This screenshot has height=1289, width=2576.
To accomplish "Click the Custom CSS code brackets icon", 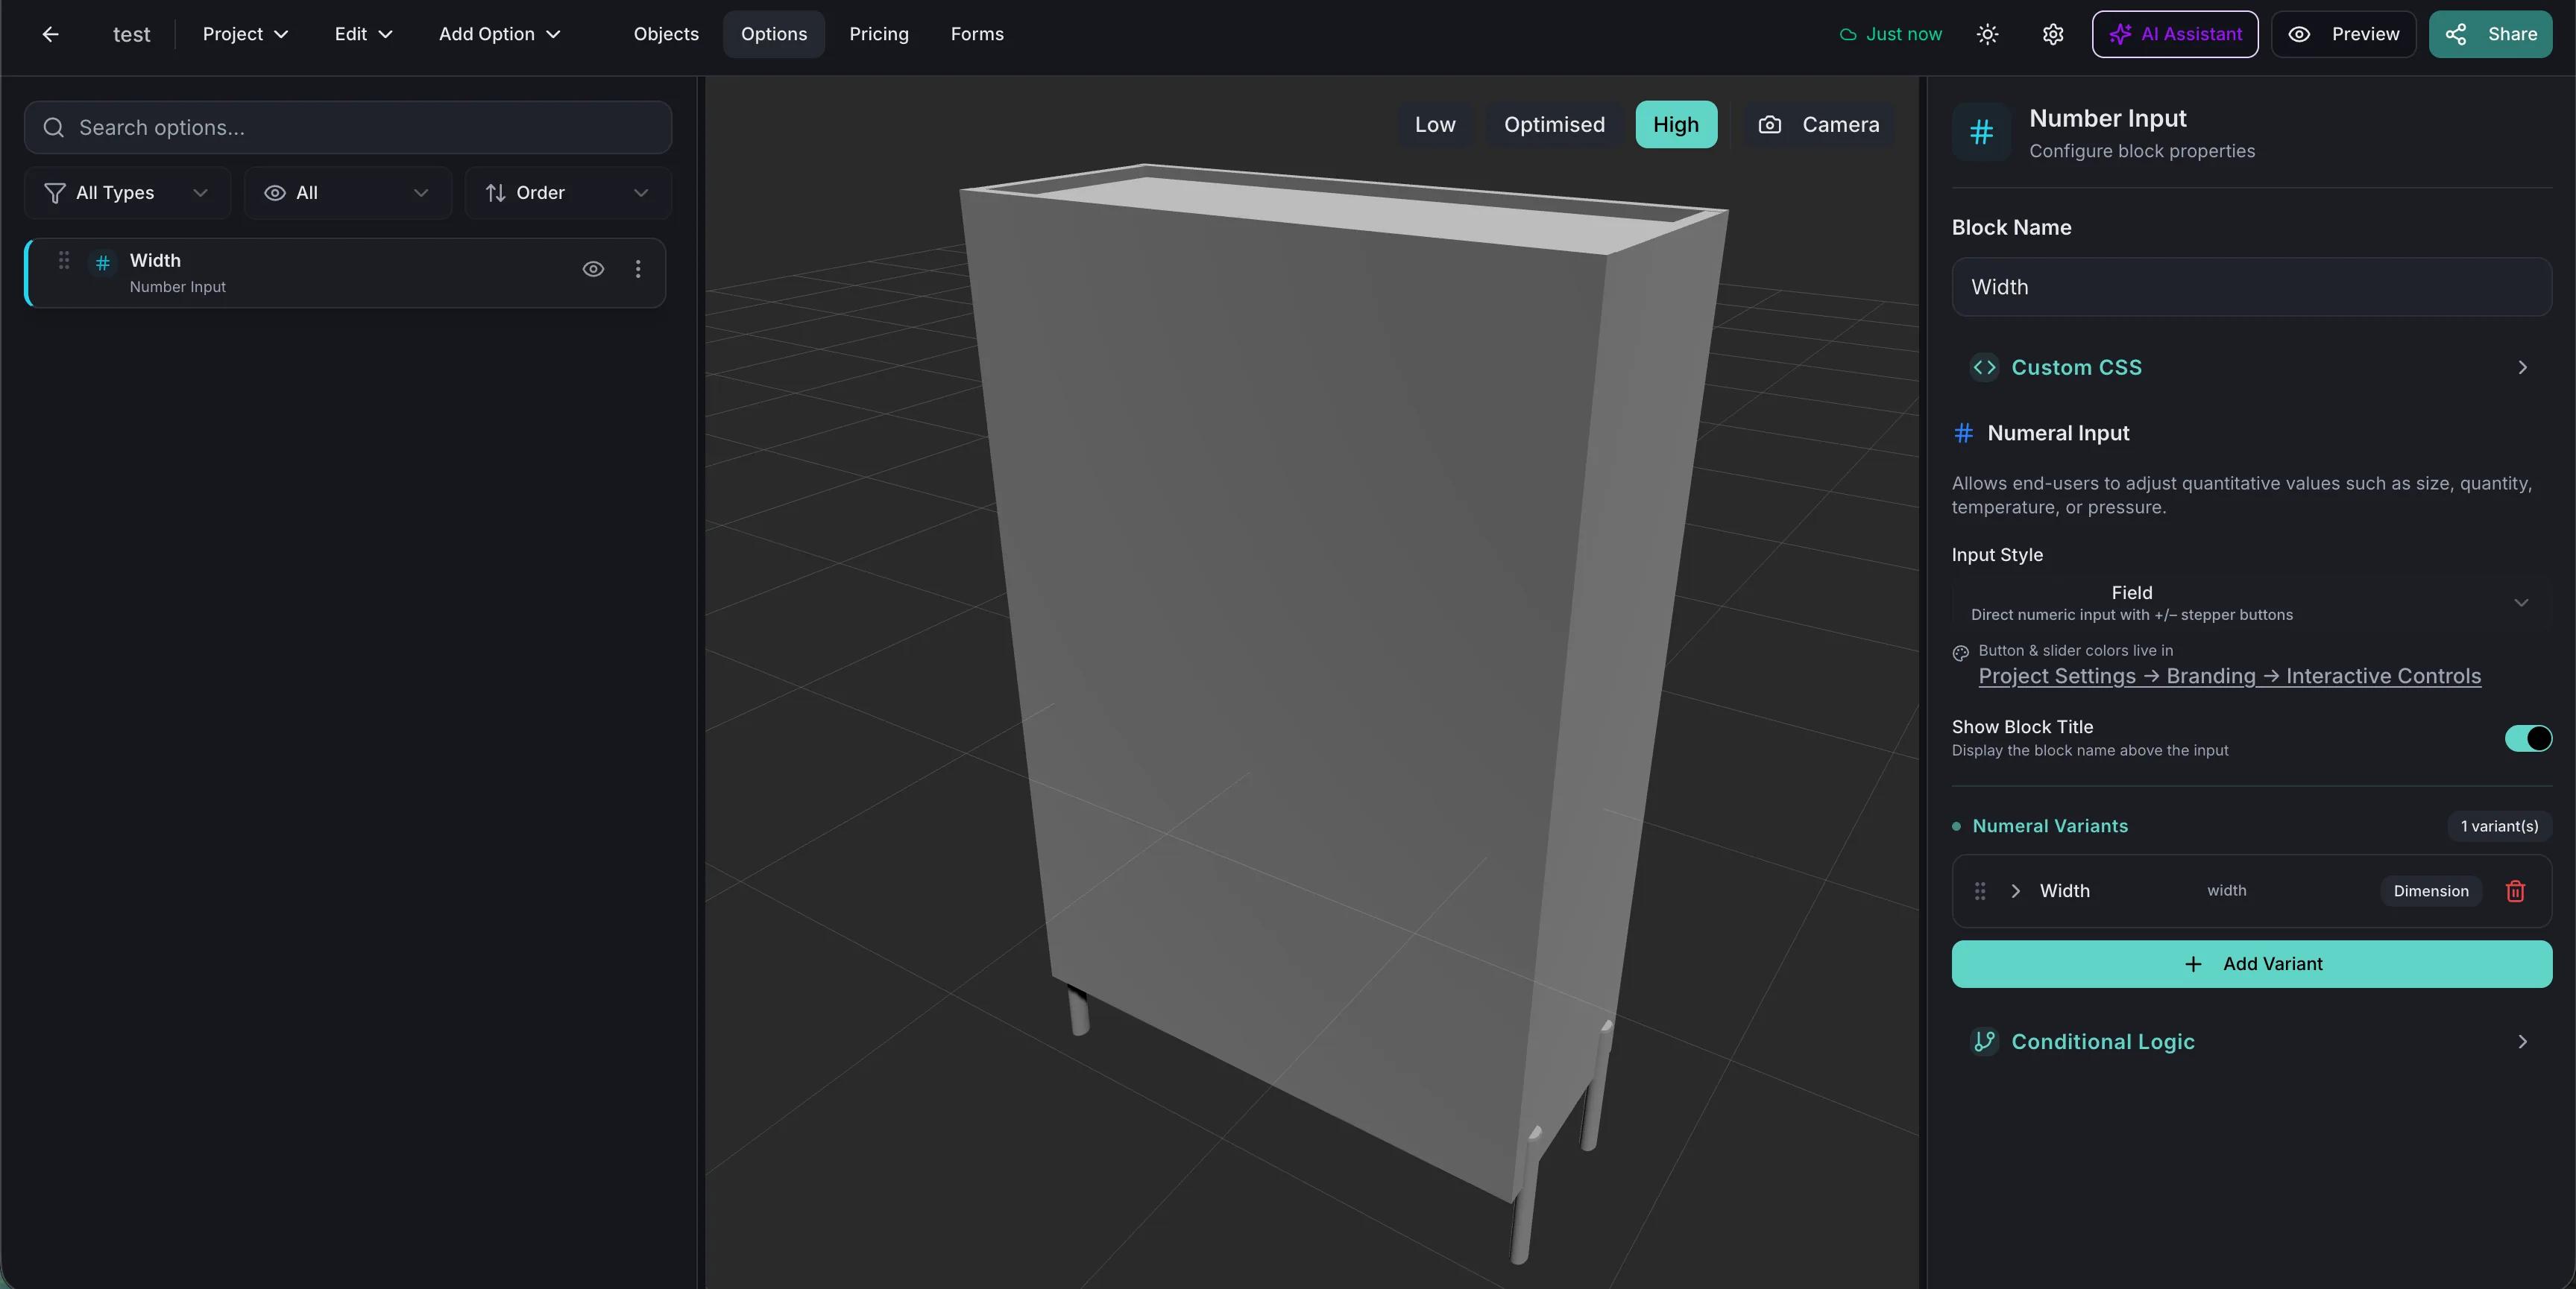I will (1984, 368).
